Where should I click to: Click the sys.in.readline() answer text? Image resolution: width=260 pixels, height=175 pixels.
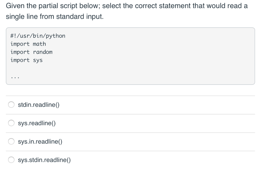pyautogui.click(x=40, y=141)
